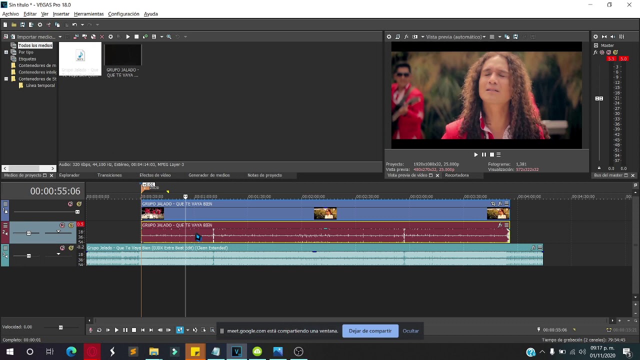Open a project using the folder icon
Viewport: 640px width, 360px height.
click(x=14, y=24)
